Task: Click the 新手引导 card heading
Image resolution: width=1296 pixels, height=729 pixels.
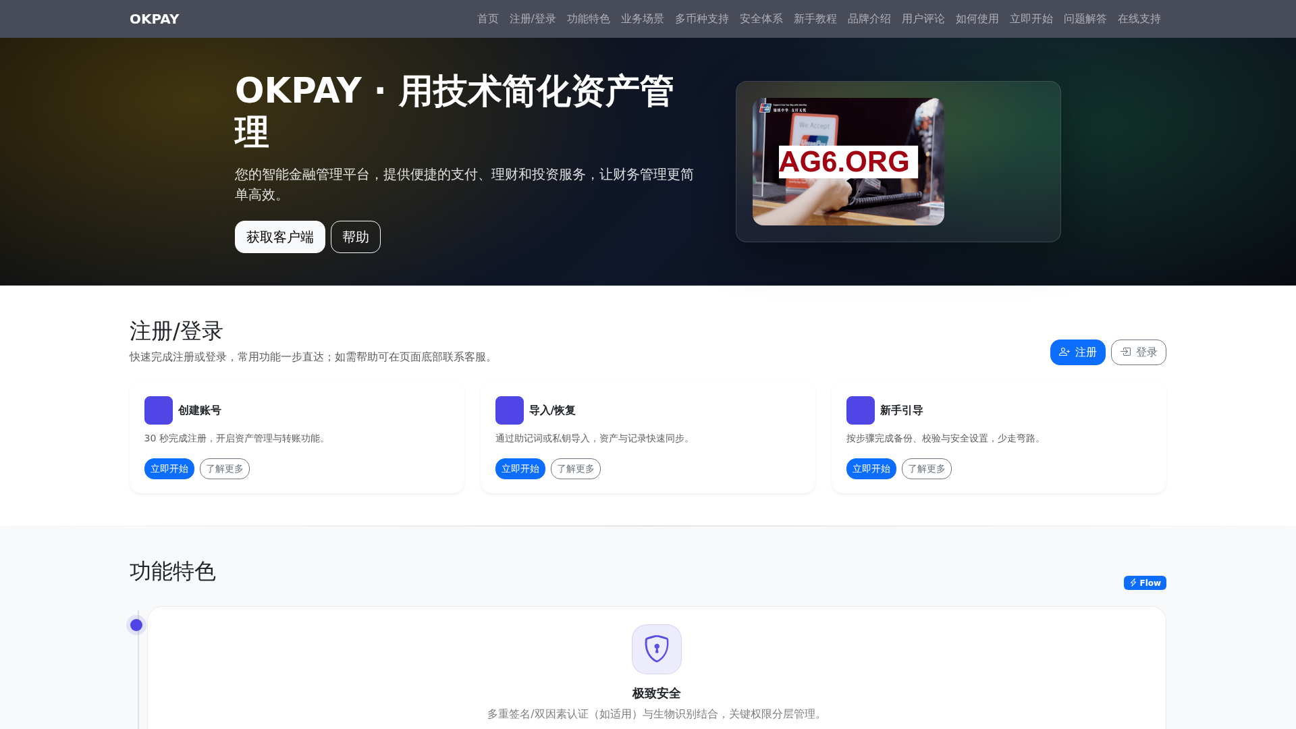Action: pyautogui.click(x=902, y=410)
